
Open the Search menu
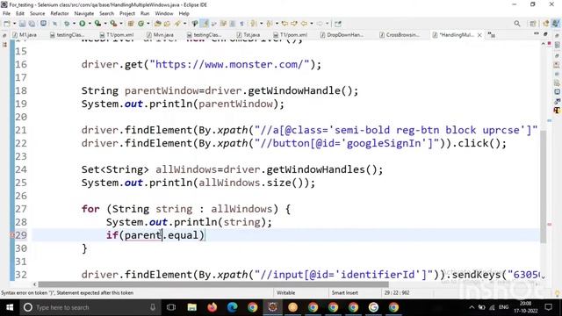(106, 13)
